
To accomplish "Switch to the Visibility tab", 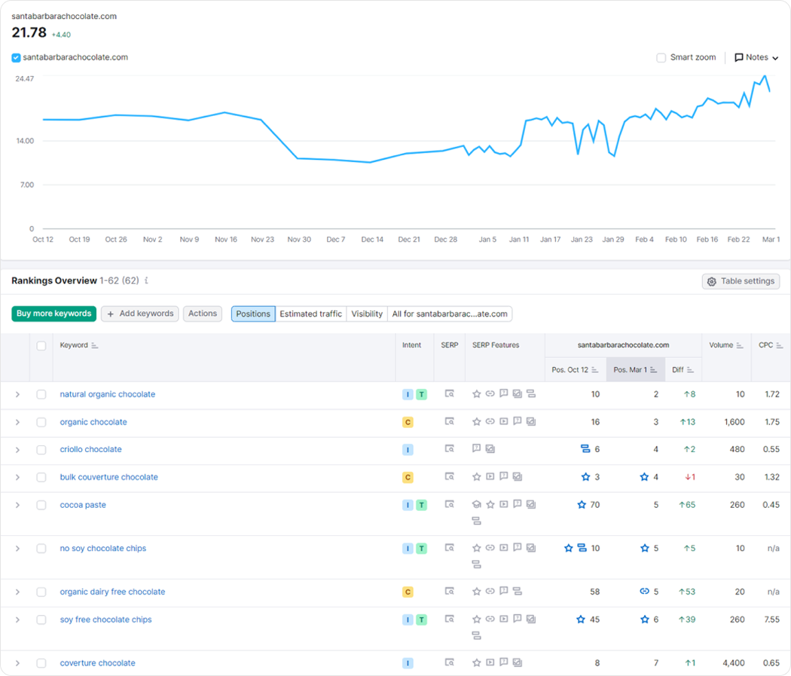I will tap(367, 314).
